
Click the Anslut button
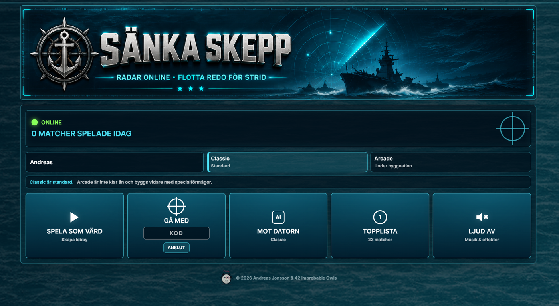click(x=176, y=248)
